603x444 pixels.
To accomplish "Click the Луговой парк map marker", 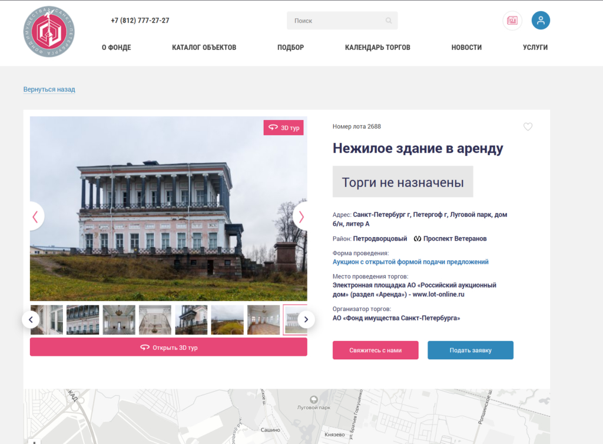I will [x=314, y=400].
